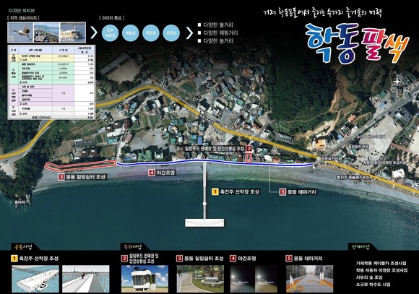
Task: Click the crane bird thumbnail image
Action: point(20,33)
